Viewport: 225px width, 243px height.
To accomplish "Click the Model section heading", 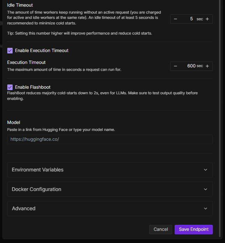I will click(14, 123).
